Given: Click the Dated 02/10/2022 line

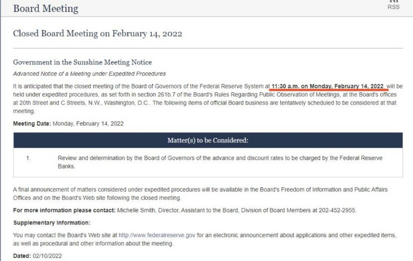Looking at the screenshot, I should tap(37, 256).
